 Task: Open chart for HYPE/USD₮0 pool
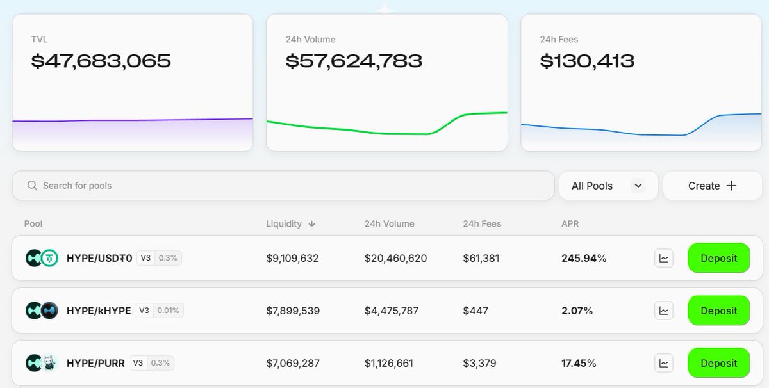(664, 258)
